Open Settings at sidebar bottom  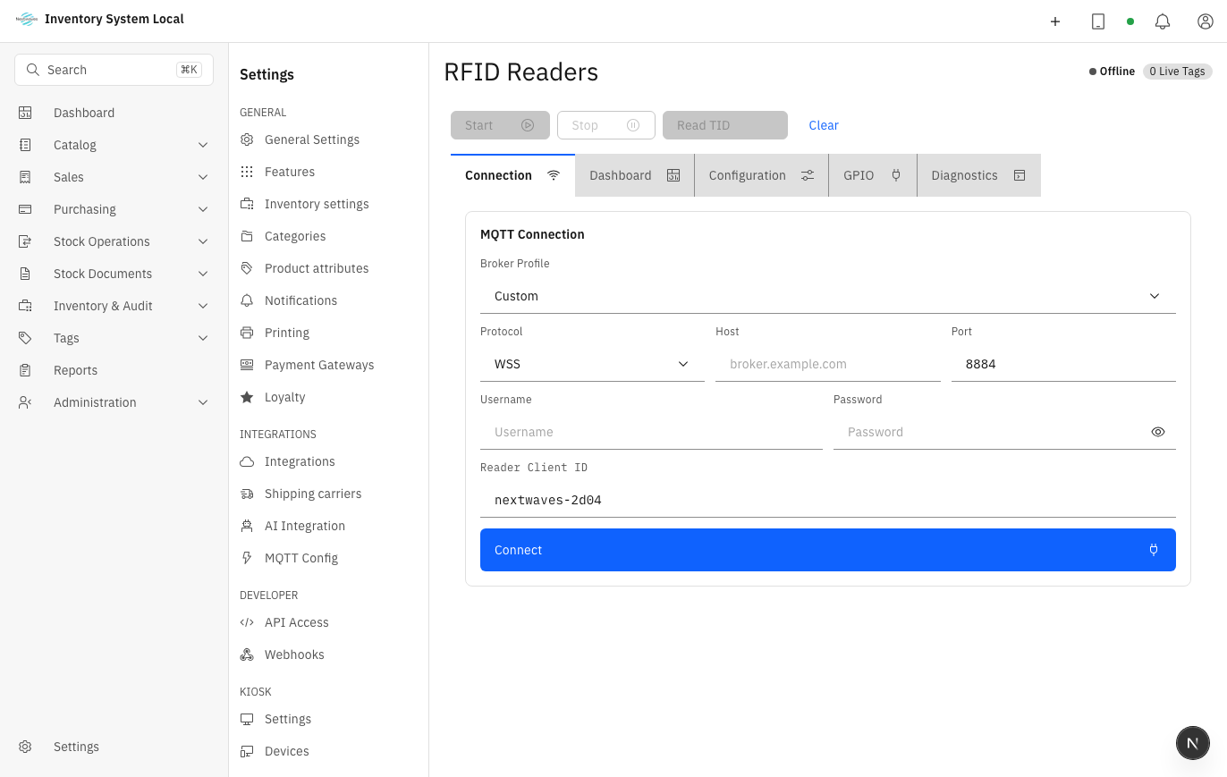[114, 747]
